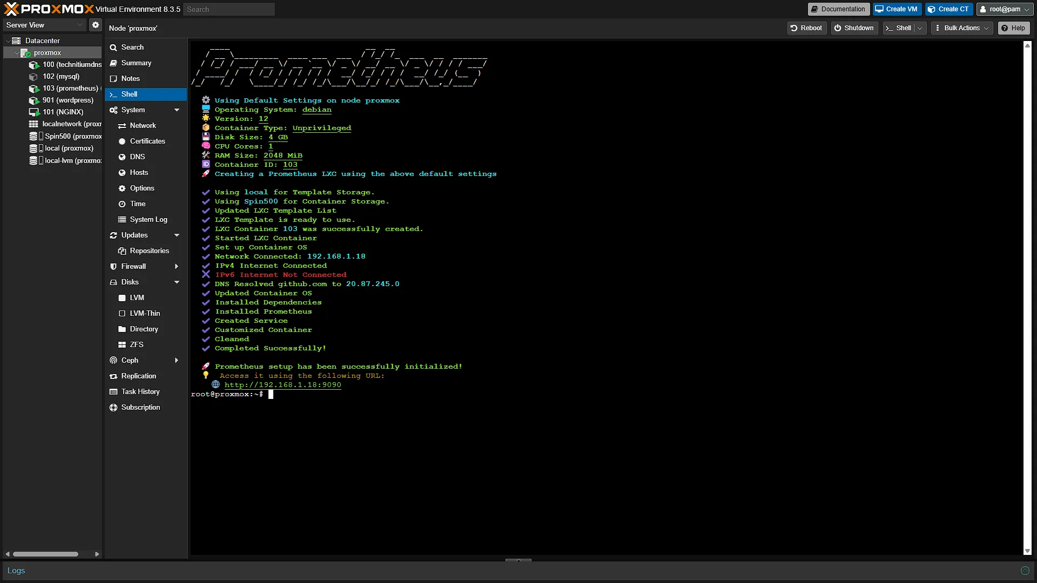
Task: Open Server View dropdown
Action: (44, 25)
